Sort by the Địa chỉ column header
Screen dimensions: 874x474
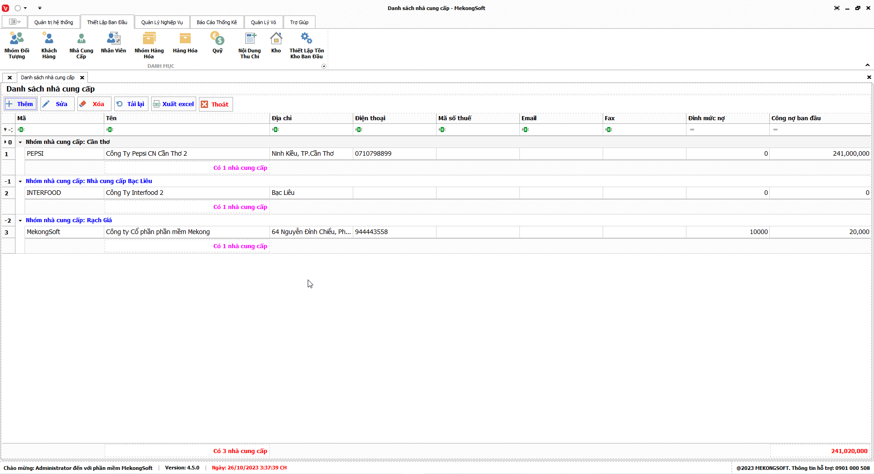coord(311,118)
